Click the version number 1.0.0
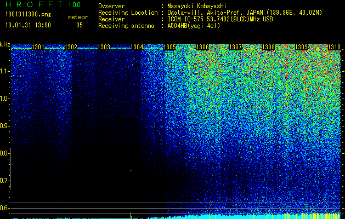The width and height of the screenshot is (345, 219). (x=74, y=4)
